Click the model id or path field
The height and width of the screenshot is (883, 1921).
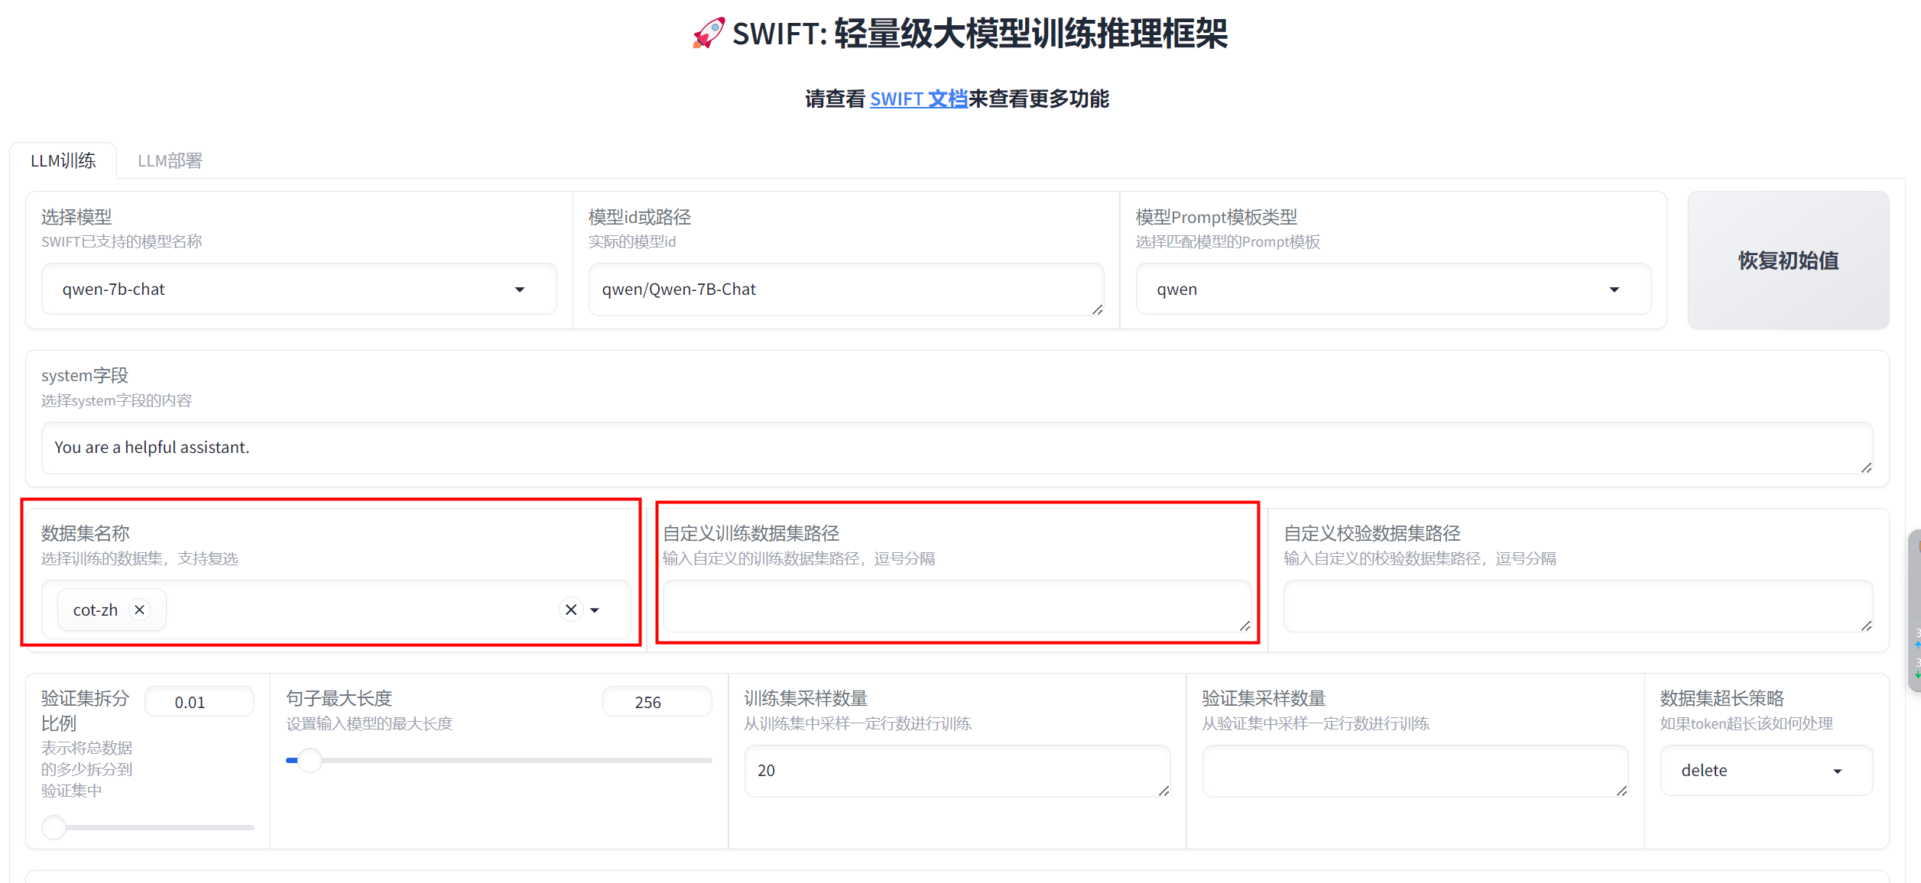[845, 289]
